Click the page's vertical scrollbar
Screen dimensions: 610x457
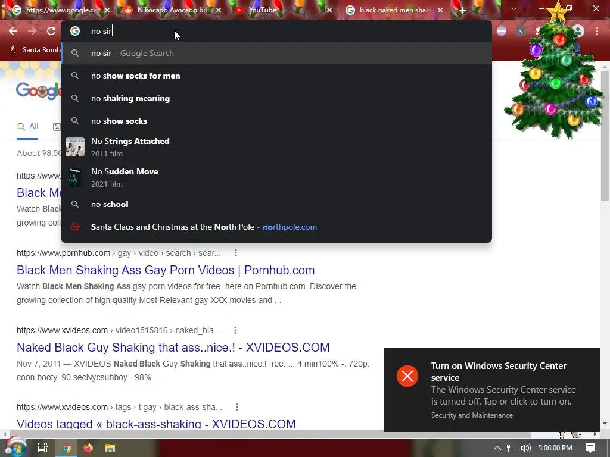[x=605, y=136]
